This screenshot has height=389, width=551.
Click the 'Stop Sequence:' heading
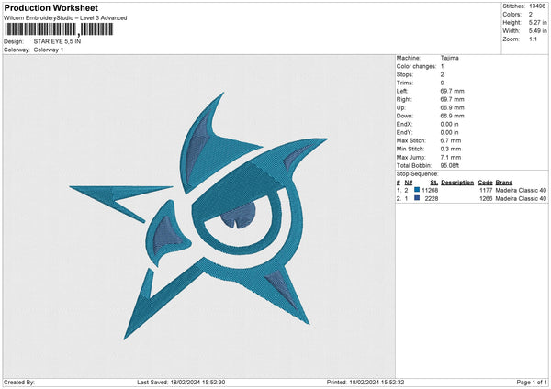click(x=418, y=174)
